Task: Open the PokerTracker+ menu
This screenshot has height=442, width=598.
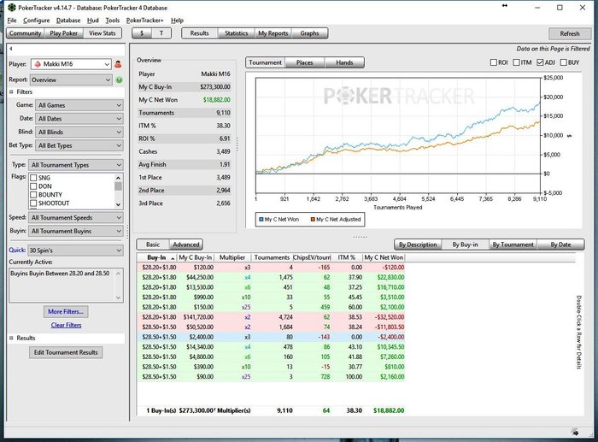Action: tap(144, 21)
